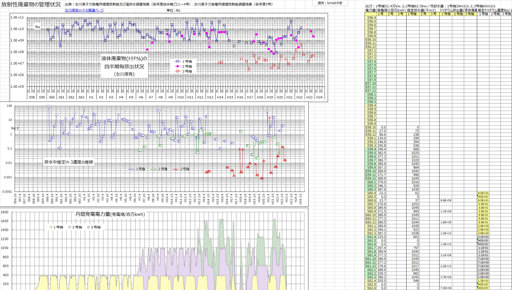The image size is (512, 290).
Task: Click yellow 1号機 legend entry in power generation chart
Action: (57, 227)
